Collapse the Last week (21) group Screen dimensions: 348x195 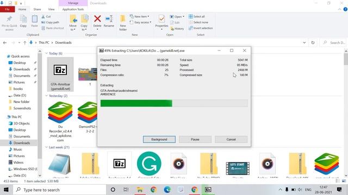click(x=46, y=147)
